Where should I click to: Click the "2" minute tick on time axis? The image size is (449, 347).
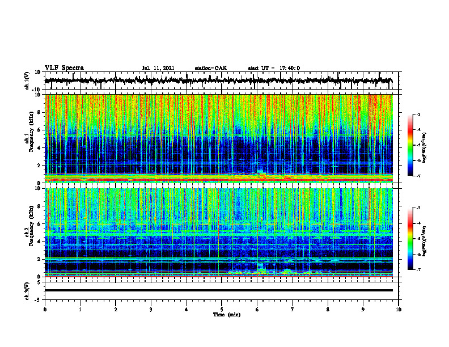click(116, 310)
